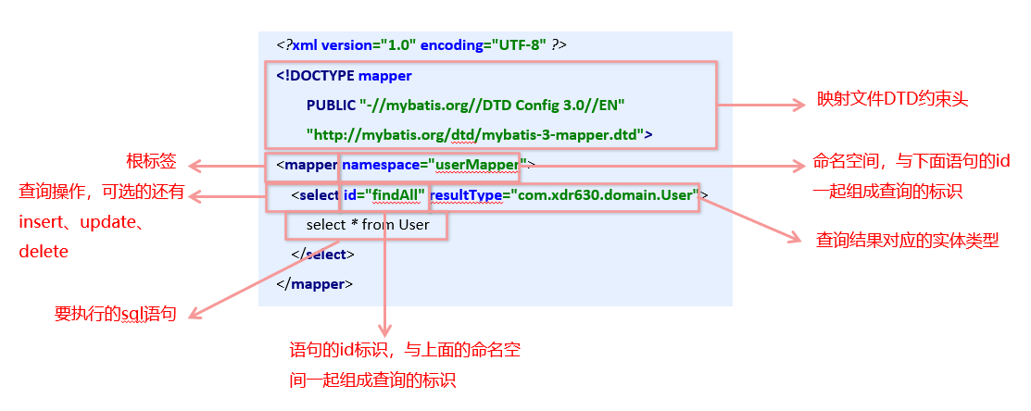Click the "select * from User" SQL statement

tap(368, 225)
